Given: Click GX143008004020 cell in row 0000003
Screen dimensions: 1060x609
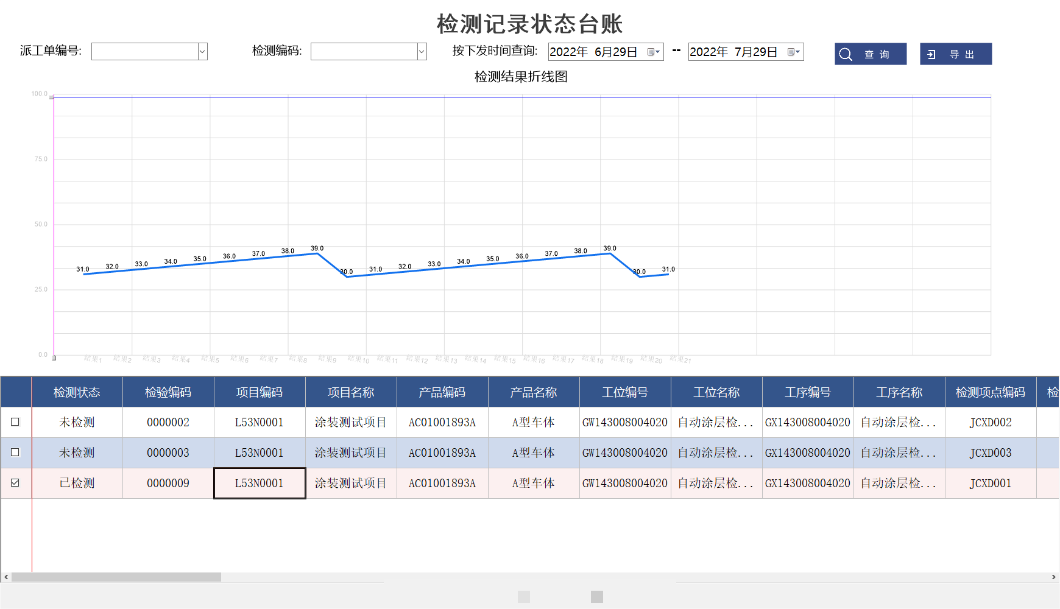Looking at the screenshot, I should click(808, 452).
